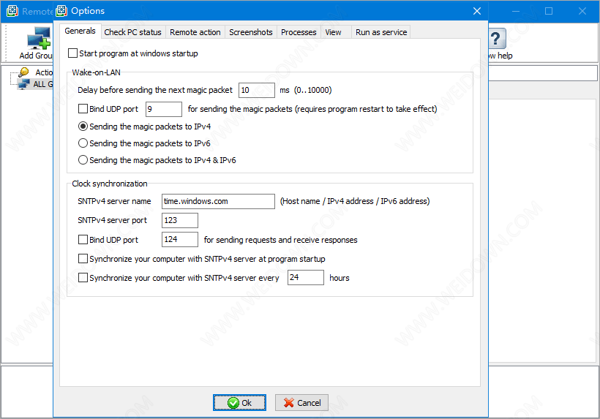The image size is (600, 419).
Task: Select Sending magic packets to IPv4
Action: 83,127
